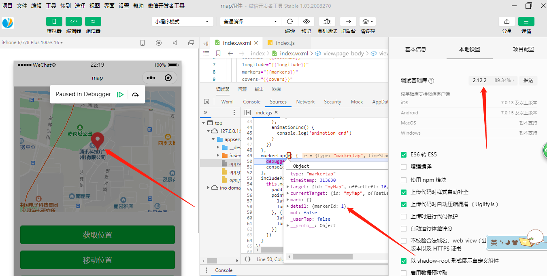Image resolution: width=547 pixels, height=276 pixels.
Task: Open the 详情 details green button
Action: pyautogui.click(x=526, y=21)
